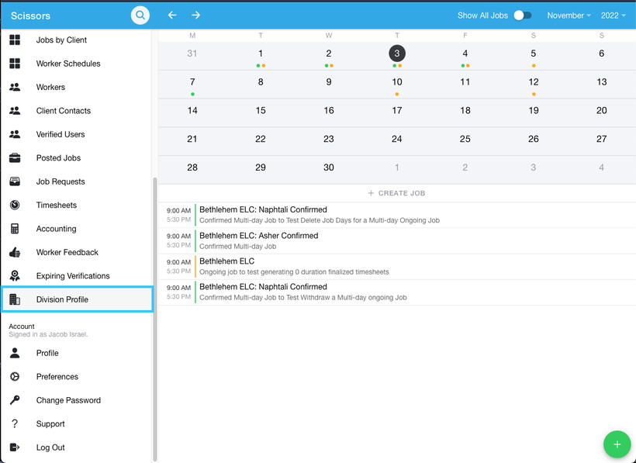
Task: Click the Log Out label
Action: click(x=50, y=447)
